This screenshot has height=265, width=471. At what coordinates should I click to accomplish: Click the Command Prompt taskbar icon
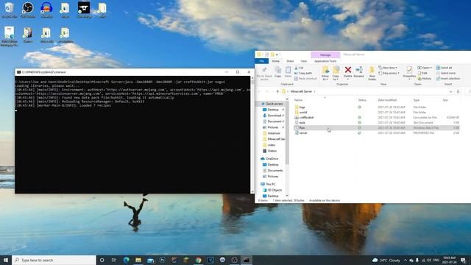[x=247, y=260]
